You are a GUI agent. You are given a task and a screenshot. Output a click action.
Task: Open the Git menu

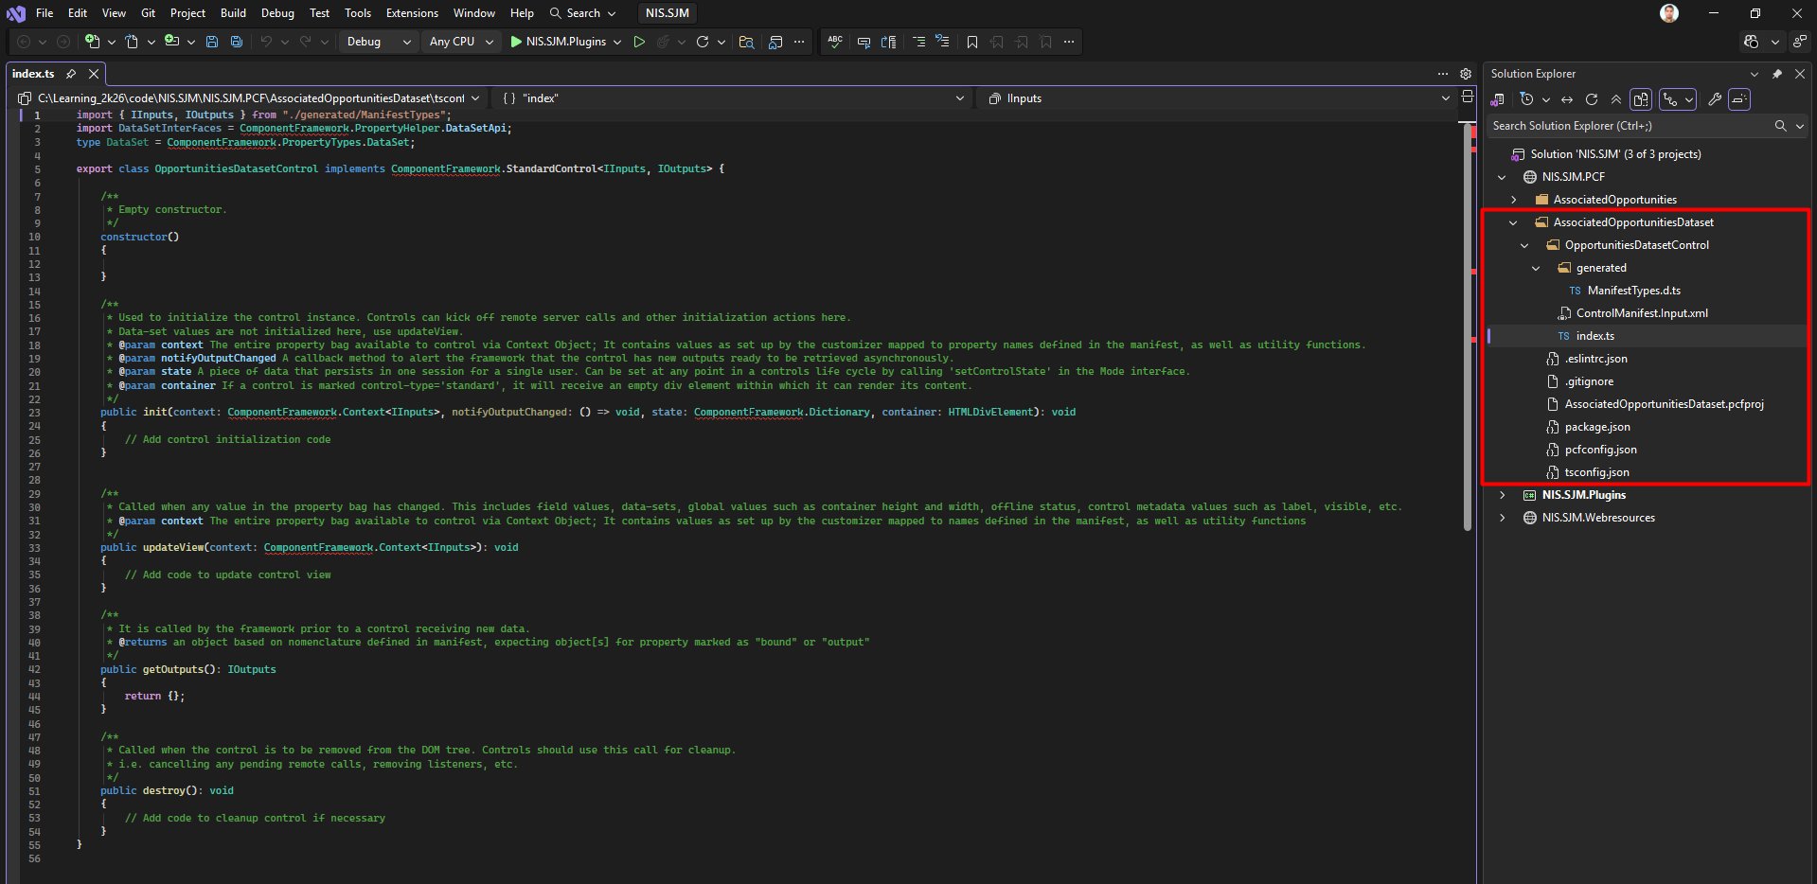coord(148,13)
